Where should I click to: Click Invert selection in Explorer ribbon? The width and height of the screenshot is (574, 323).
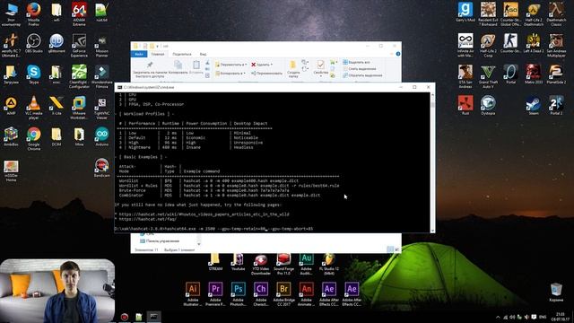(x=362, y=75)
